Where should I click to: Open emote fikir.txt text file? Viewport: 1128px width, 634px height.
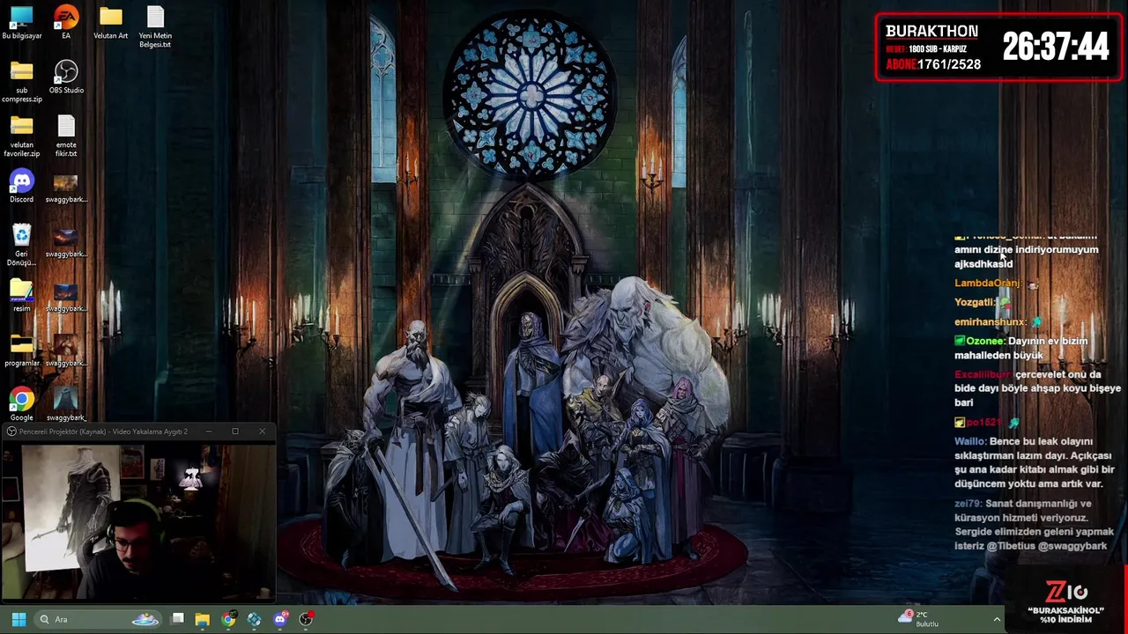point(66,136)
